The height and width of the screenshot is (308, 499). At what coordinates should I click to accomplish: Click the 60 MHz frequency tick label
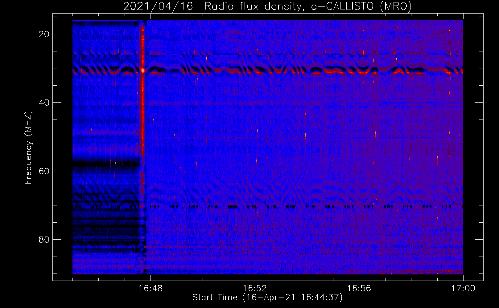44,171
